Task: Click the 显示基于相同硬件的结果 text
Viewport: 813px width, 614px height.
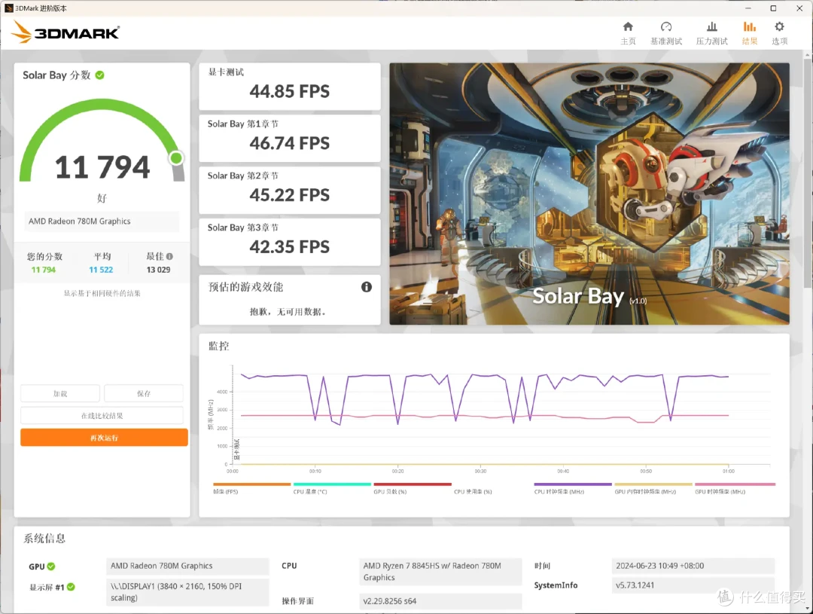Action: click(102, 293)
